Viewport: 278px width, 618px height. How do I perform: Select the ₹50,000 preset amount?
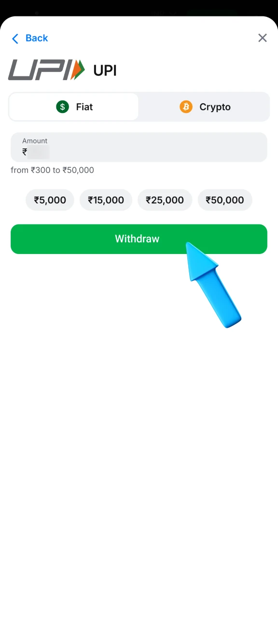point(225,200)
